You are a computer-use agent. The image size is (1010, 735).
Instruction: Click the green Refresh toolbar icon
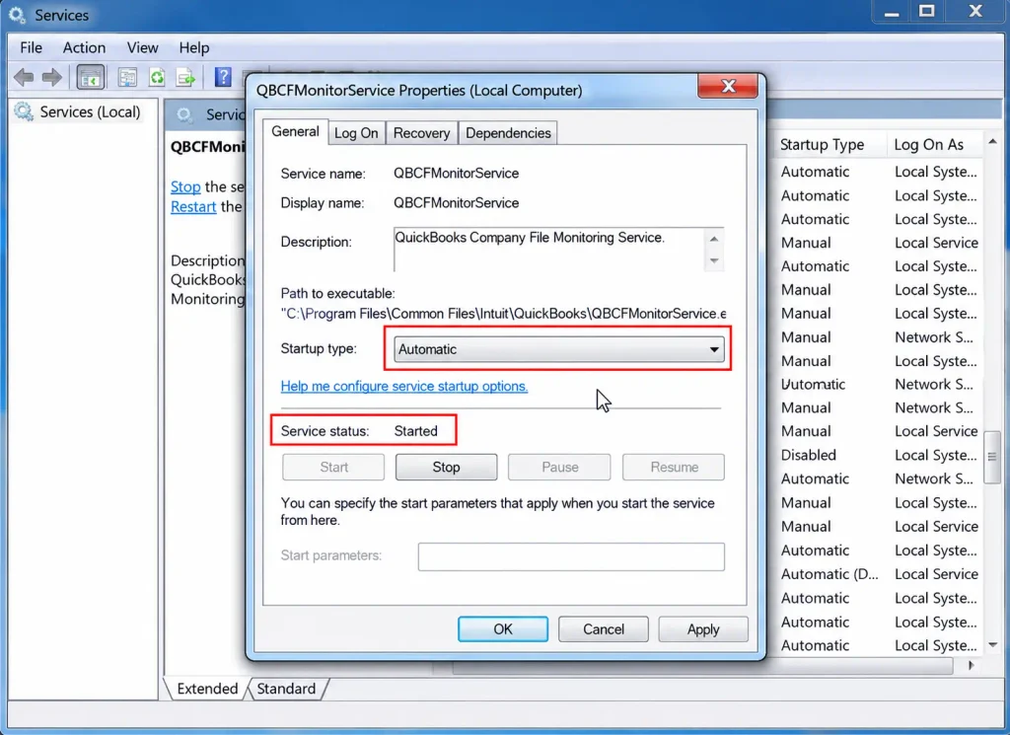pyautogui.click(x=157, y=78)
